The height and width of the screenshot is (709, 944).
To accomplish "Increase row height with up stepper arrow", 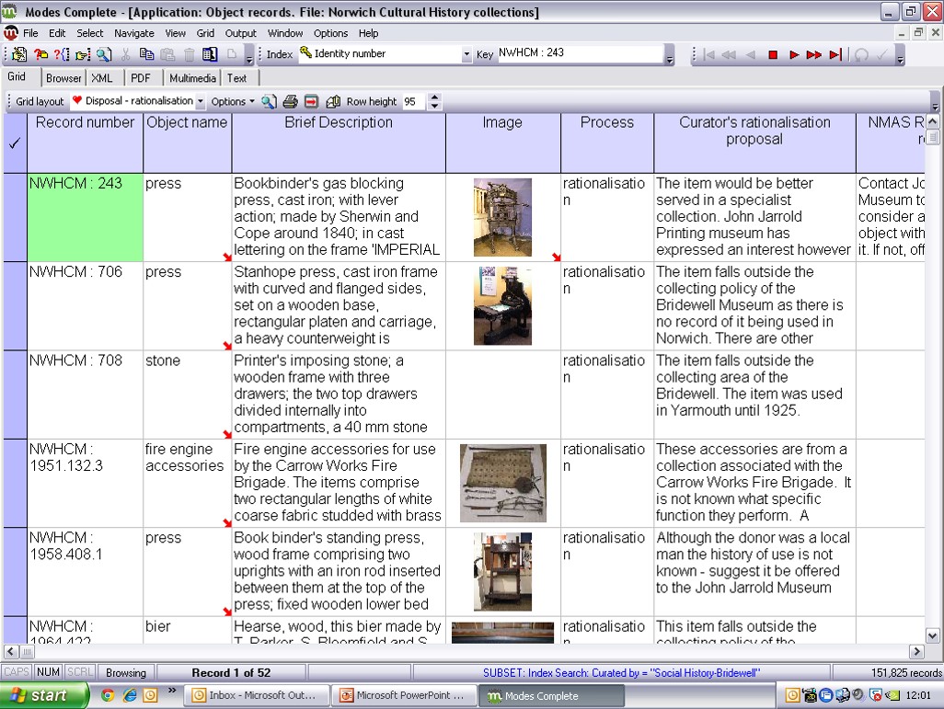I will [435, 97].
